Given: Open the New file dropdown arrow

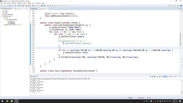Looking at the screenshot, I should (x=3, y=6).
